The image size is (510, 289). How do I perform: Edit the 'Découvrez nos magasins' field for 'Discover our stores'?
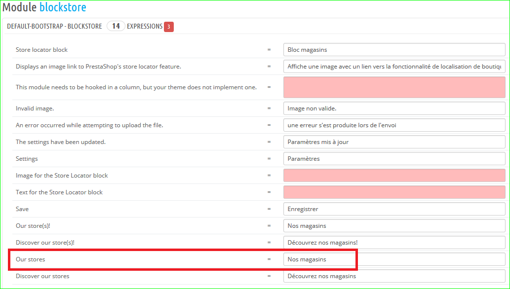(394, 276)
